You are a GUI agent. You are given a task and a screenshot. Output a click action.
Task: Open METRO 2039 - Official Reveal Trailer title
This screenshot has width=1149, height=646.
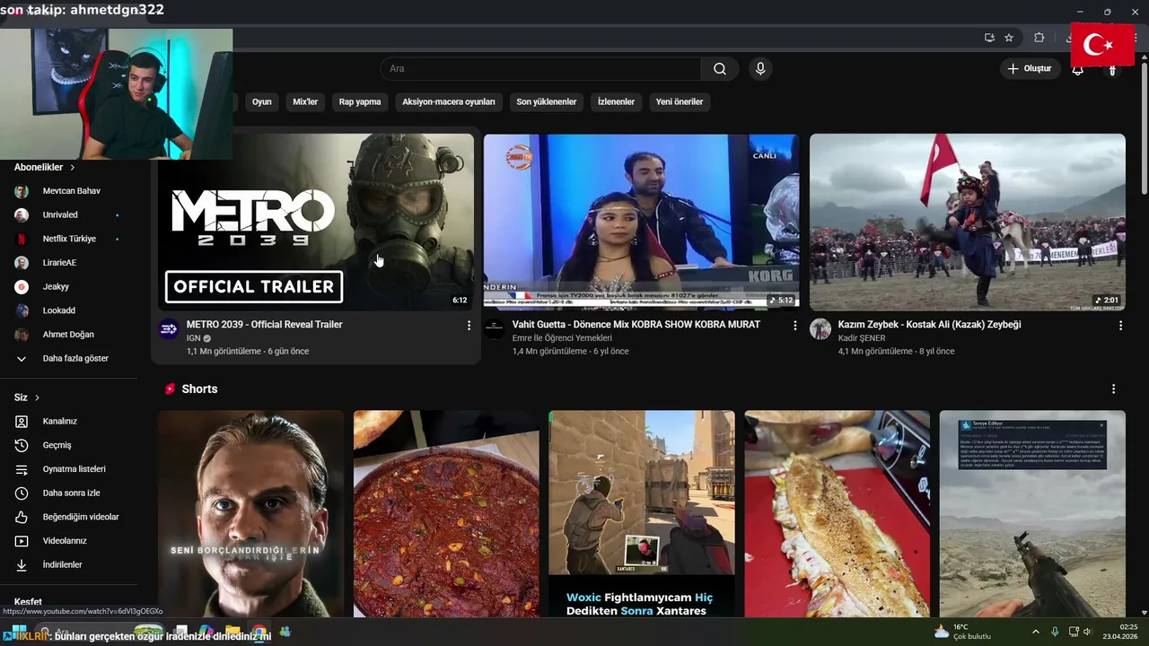point(265,325)
